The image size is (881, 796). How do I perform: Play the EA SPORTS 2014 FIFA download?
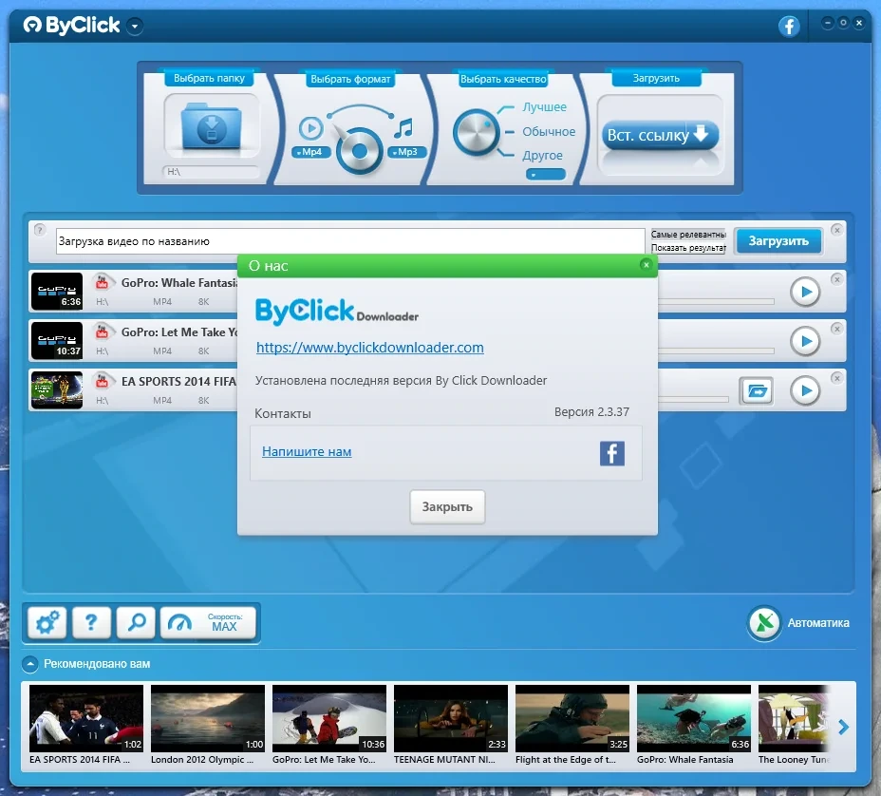[x=805, y=390]
